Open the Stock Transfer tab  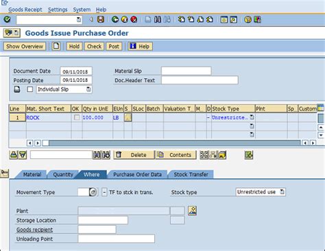click(191, 174)
